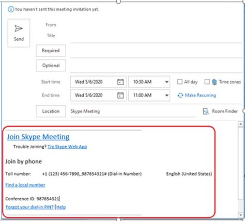The width and height of the screenshot is (245, 221).
Task: Expand the 10:30 AM start time dropdown
Action: [x=167, y=82]
